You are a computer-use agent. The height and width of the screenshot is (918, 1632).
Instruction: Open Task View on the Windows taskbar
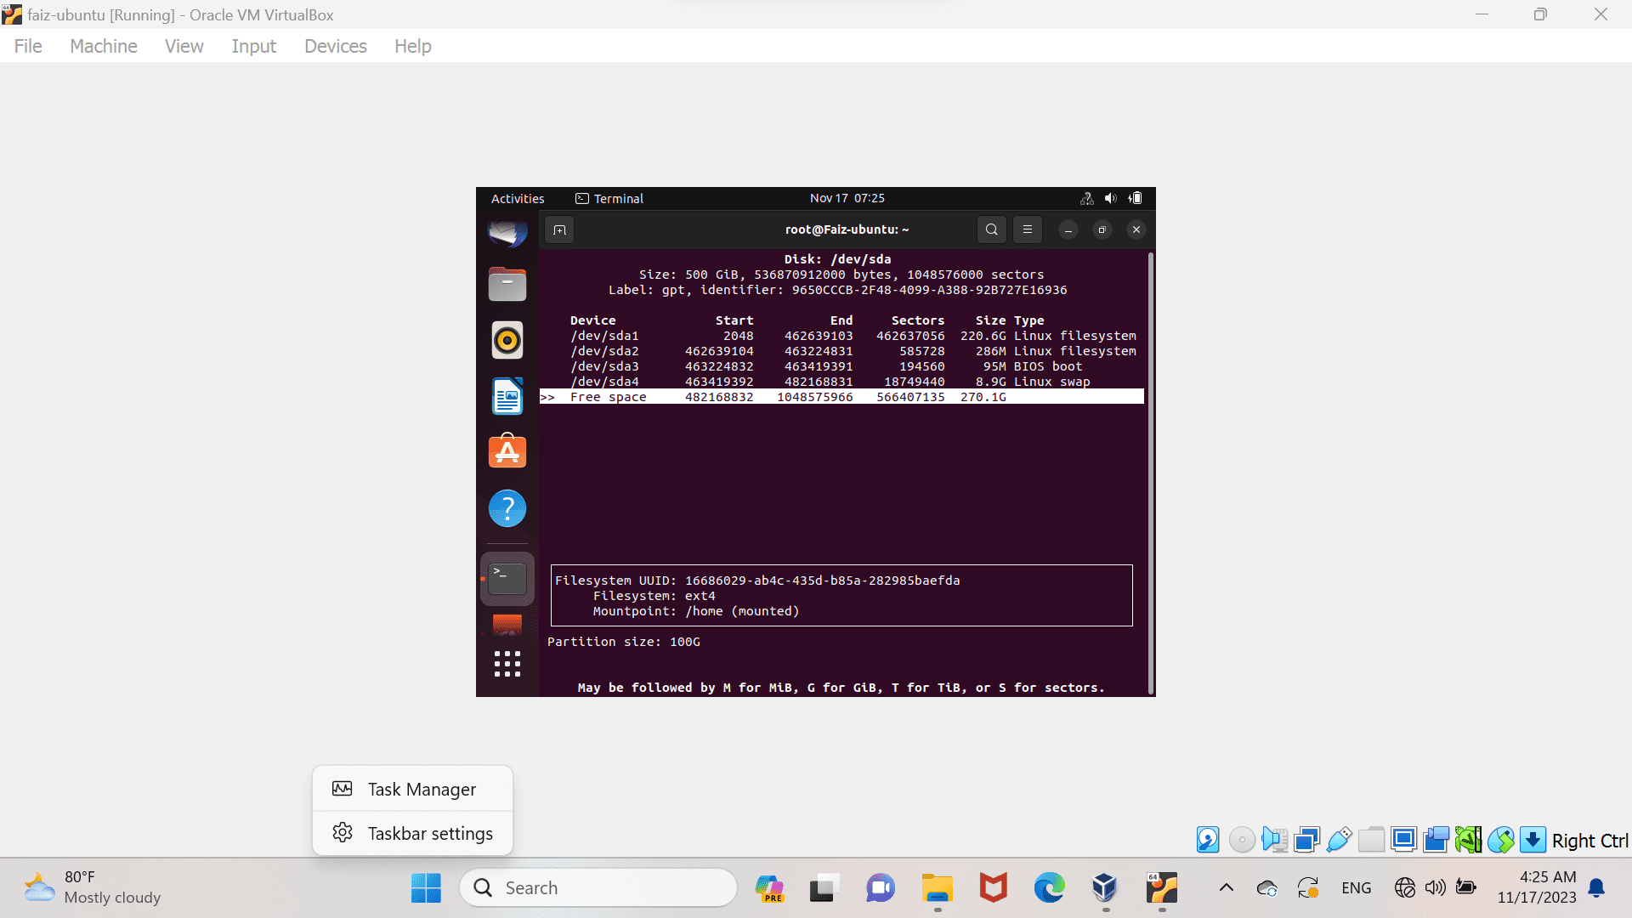(824, 888)
